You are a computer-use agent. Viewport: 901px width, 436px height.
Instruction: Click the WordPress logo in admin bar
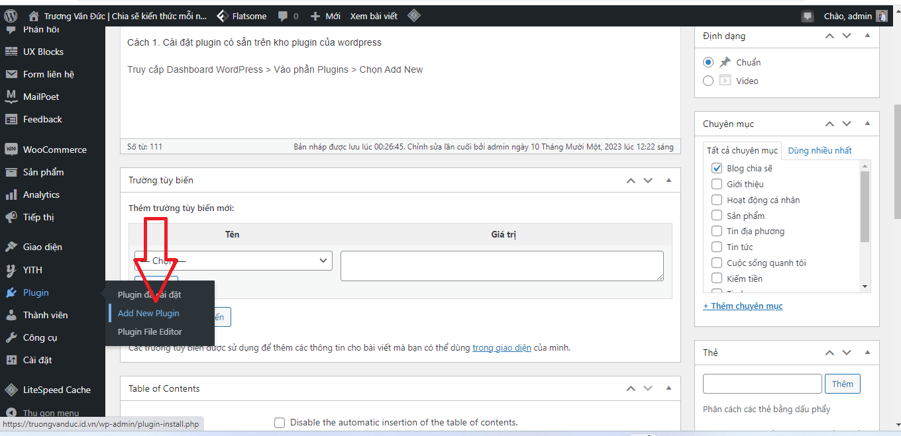click(10, 15)
